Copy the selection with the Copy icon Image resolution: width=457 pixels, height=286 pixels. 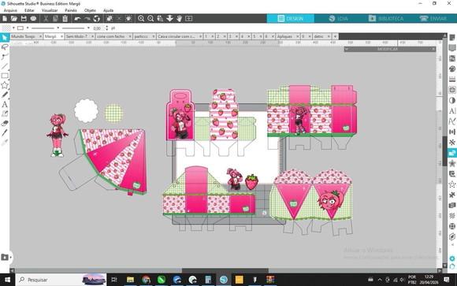tap(55, 18)
